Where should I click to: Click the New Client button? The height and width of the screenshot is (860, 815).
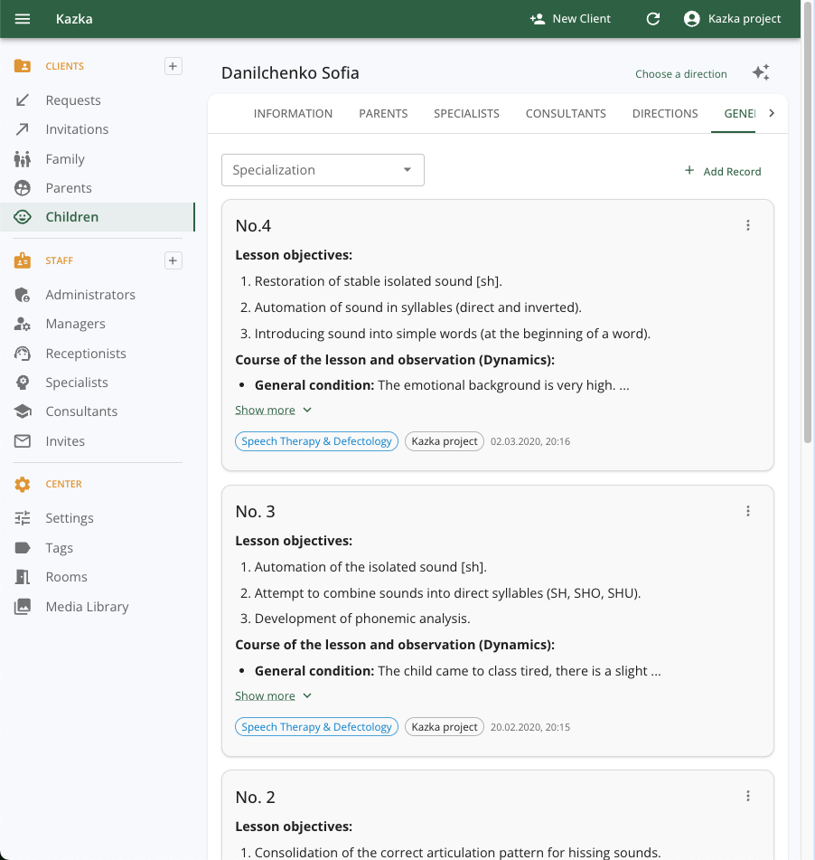tap(570, 19)
